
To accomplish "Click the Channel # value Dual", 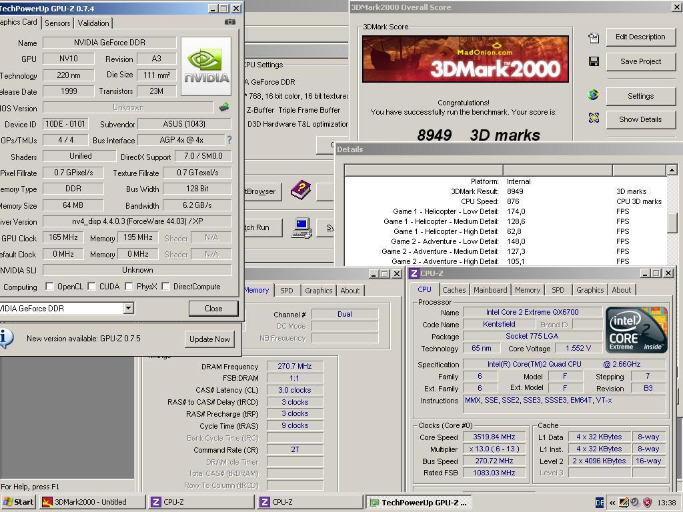I will (345, 314).
